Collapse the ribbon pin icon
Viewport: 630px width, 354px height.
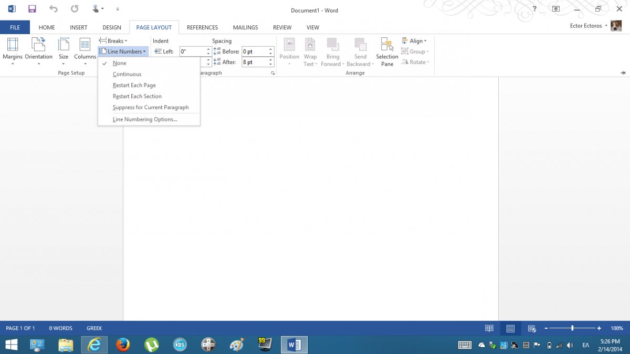[x=623, y=72]
